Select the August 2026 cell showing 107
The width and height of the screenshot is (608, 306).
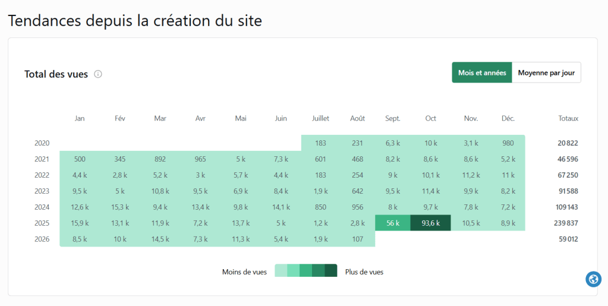click(357, 239)
